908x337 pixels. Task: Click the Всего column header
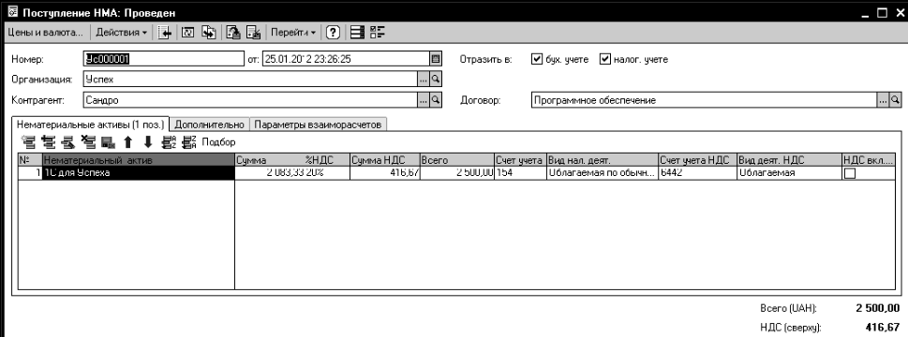point(457,160)
